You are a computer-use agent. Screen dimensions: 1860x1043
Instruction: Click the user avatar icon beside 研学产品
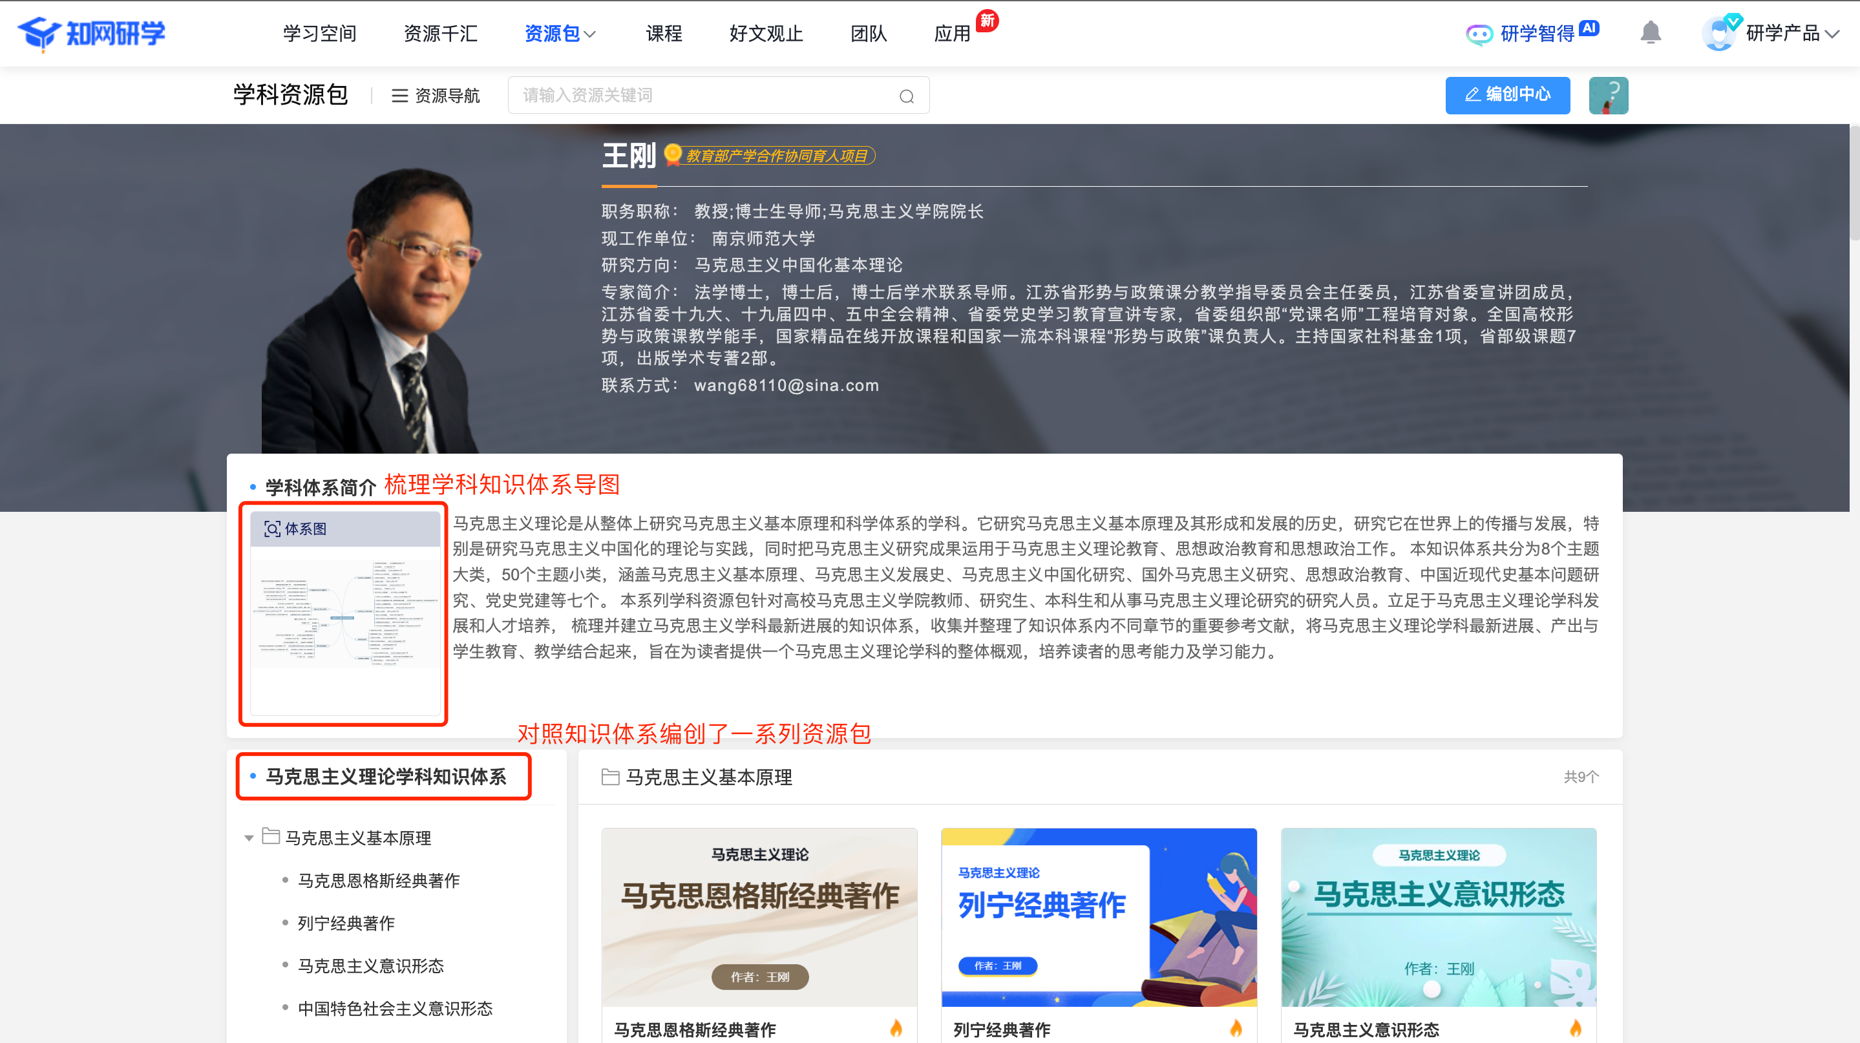(1720, 33)
